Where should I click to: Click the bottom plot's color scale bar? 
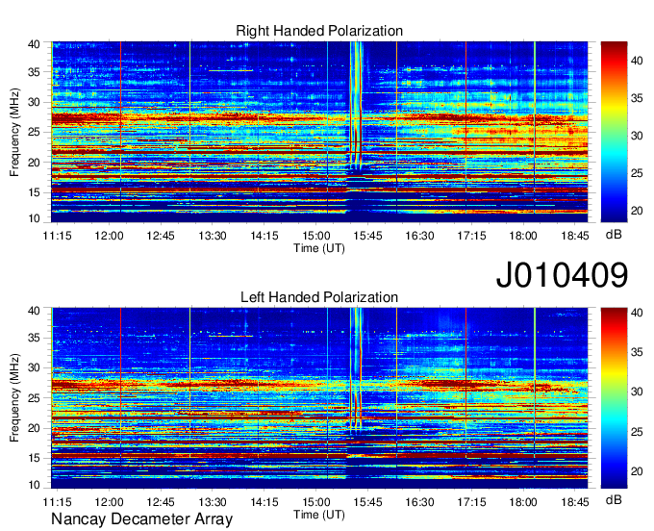point(614,398)
